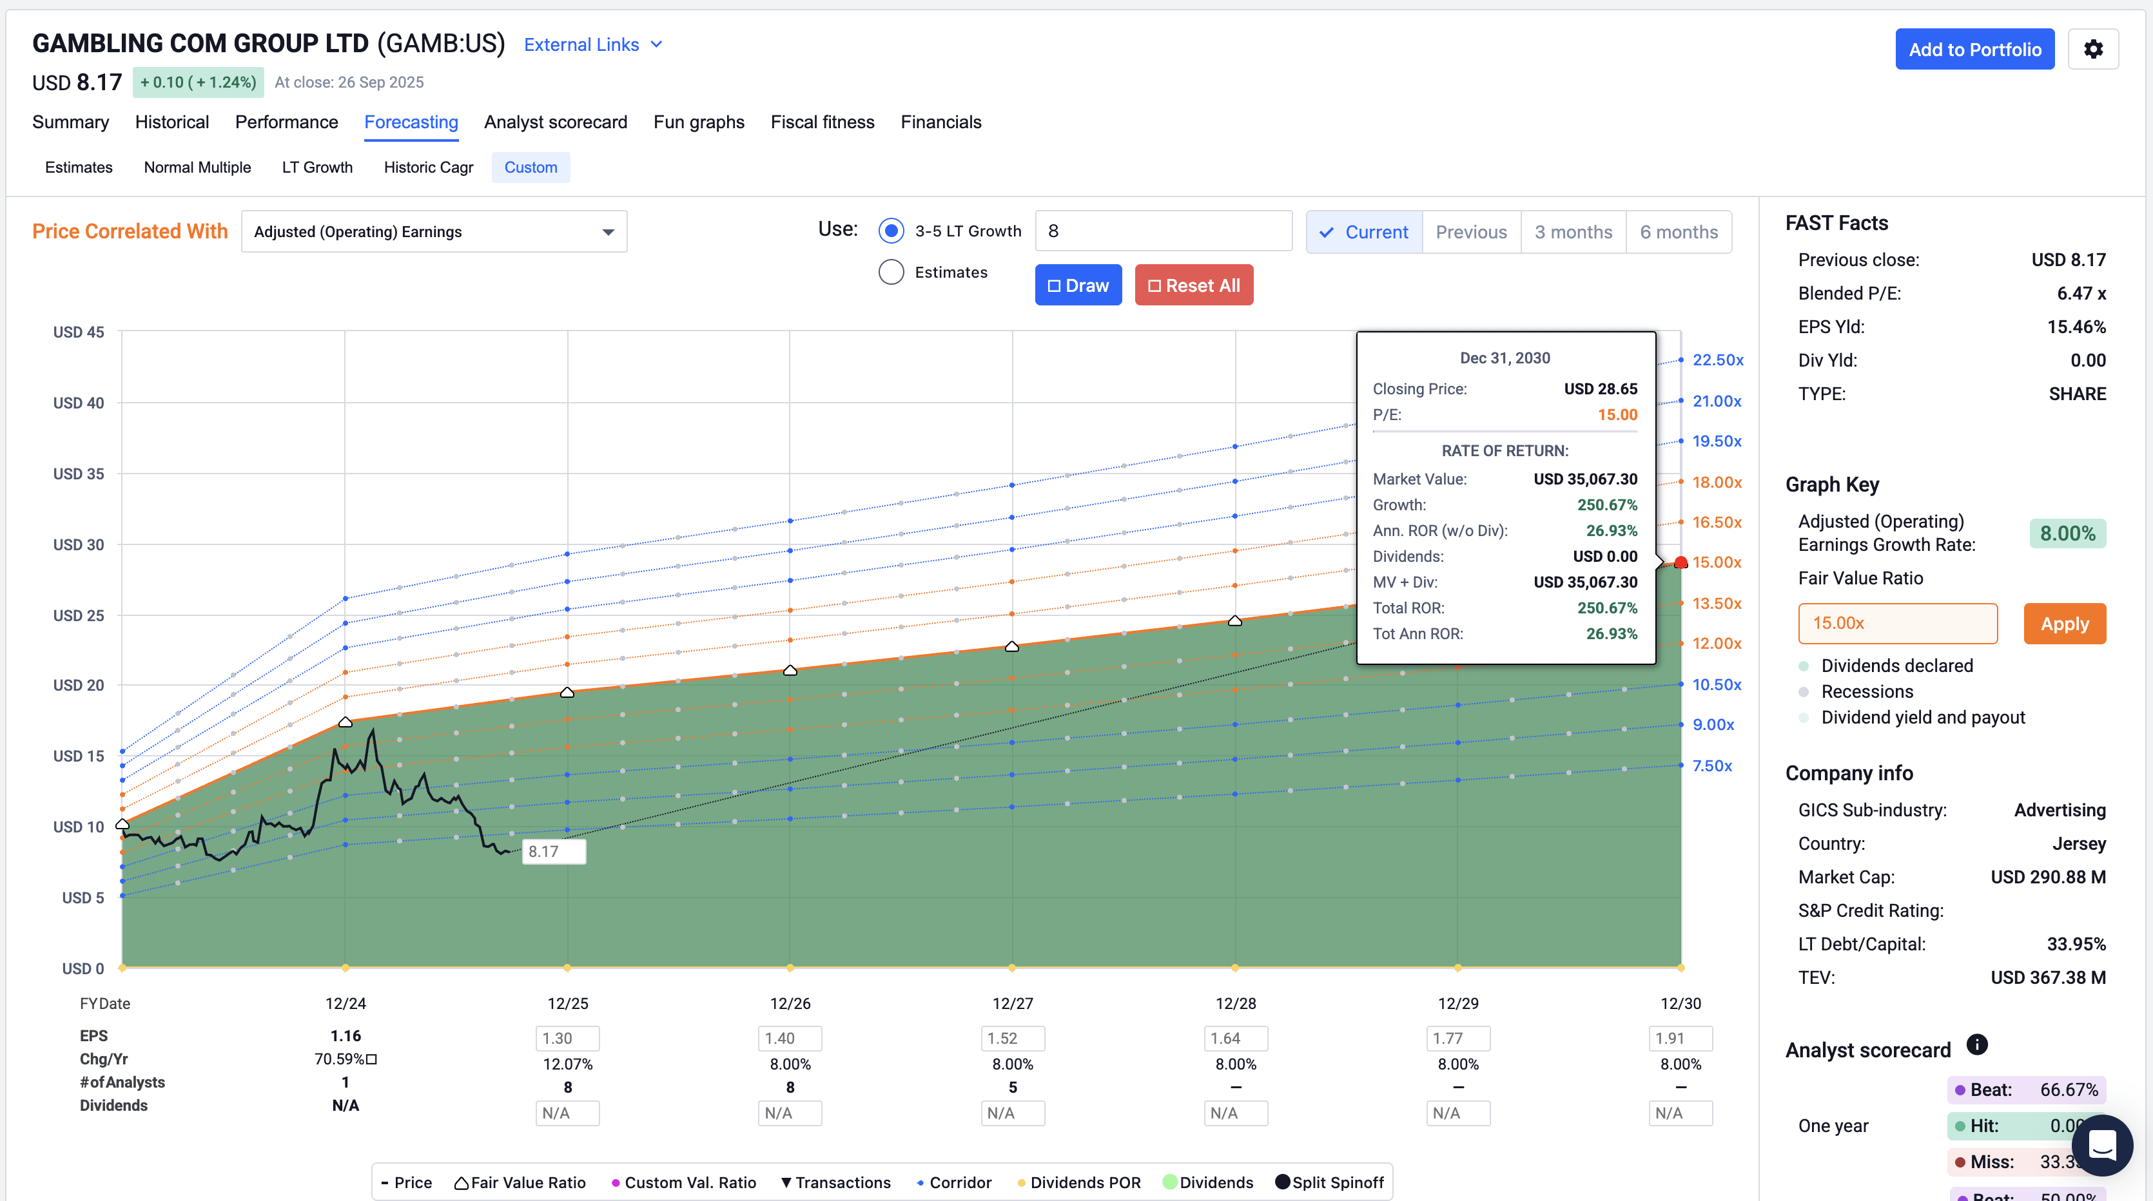
Task: Click the Draw button
Action: click(x=1078, y=285)
